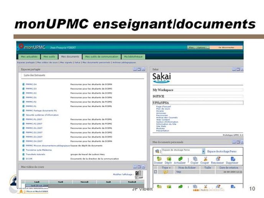The image size is (264, 198).
Task: Click the Modifier l'affichage link
Action: point(123,175)
